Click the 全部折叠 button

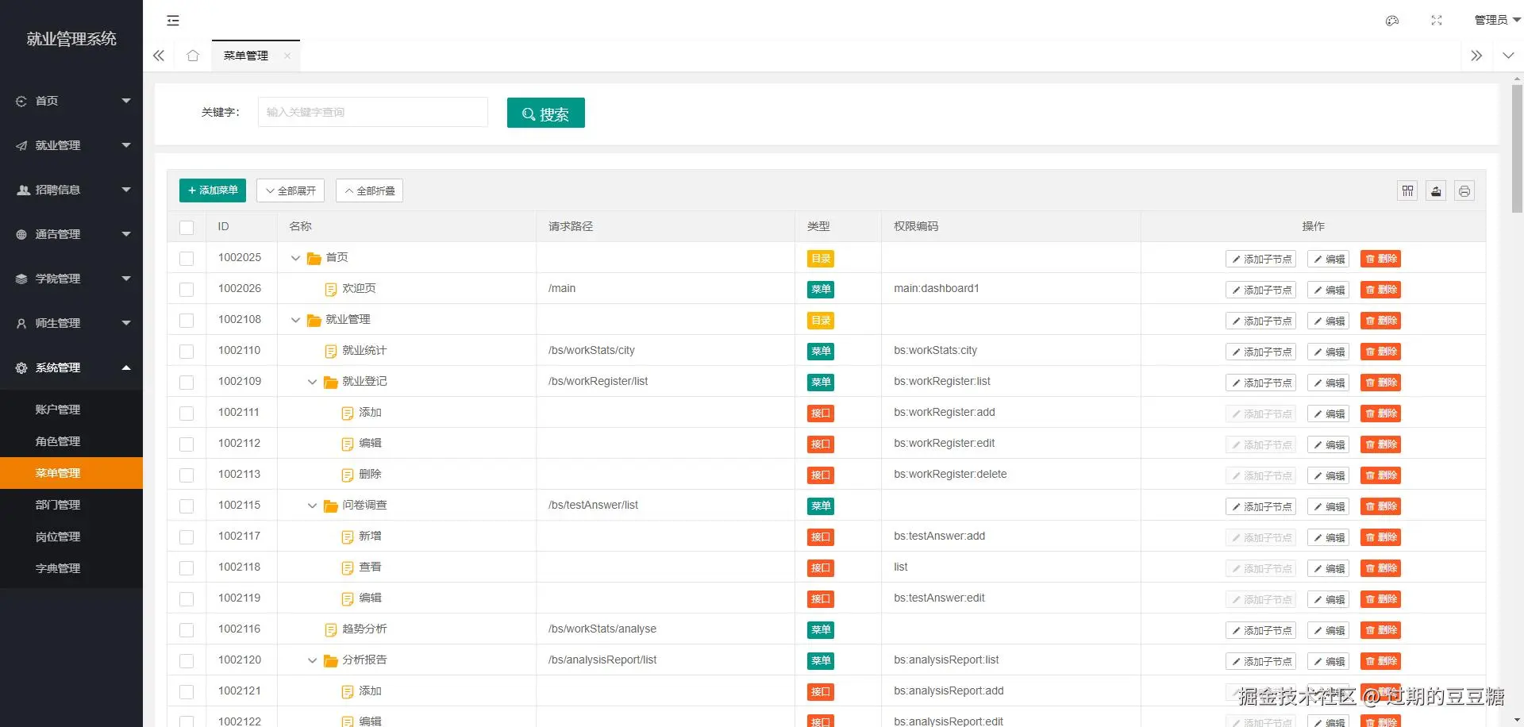pos(369,190)
